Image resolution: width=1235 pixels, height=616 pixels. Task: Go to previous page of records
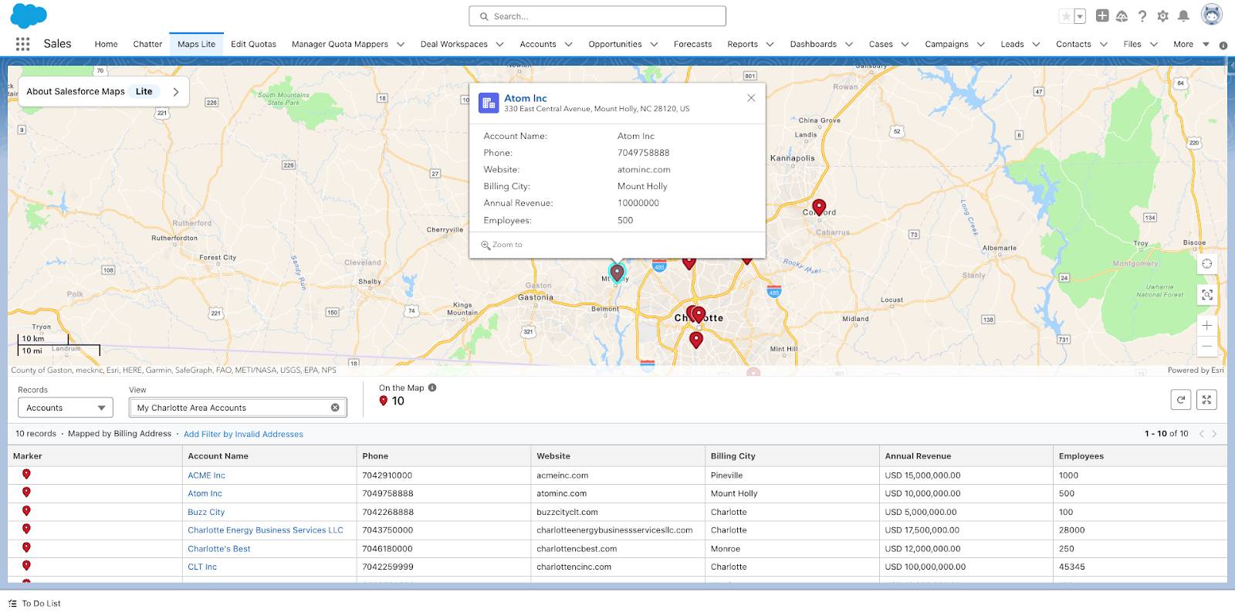click(1201, 434)
